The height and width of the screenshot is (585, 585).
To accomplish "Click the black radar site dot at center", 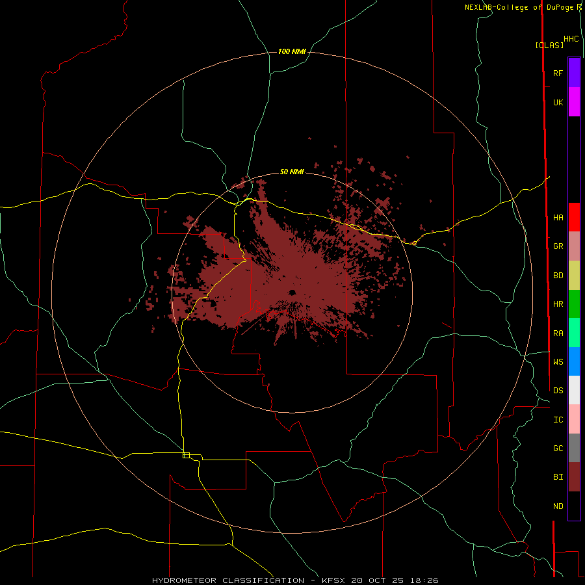I will coord(292,292).
